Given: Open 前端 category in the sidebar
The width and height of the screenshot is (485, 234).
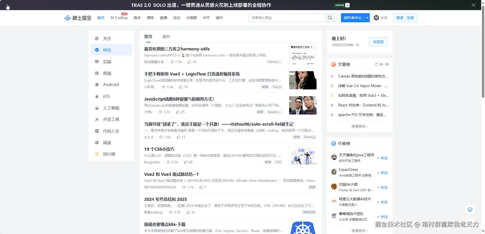Looking at the screenshot, I should (111, 73).
